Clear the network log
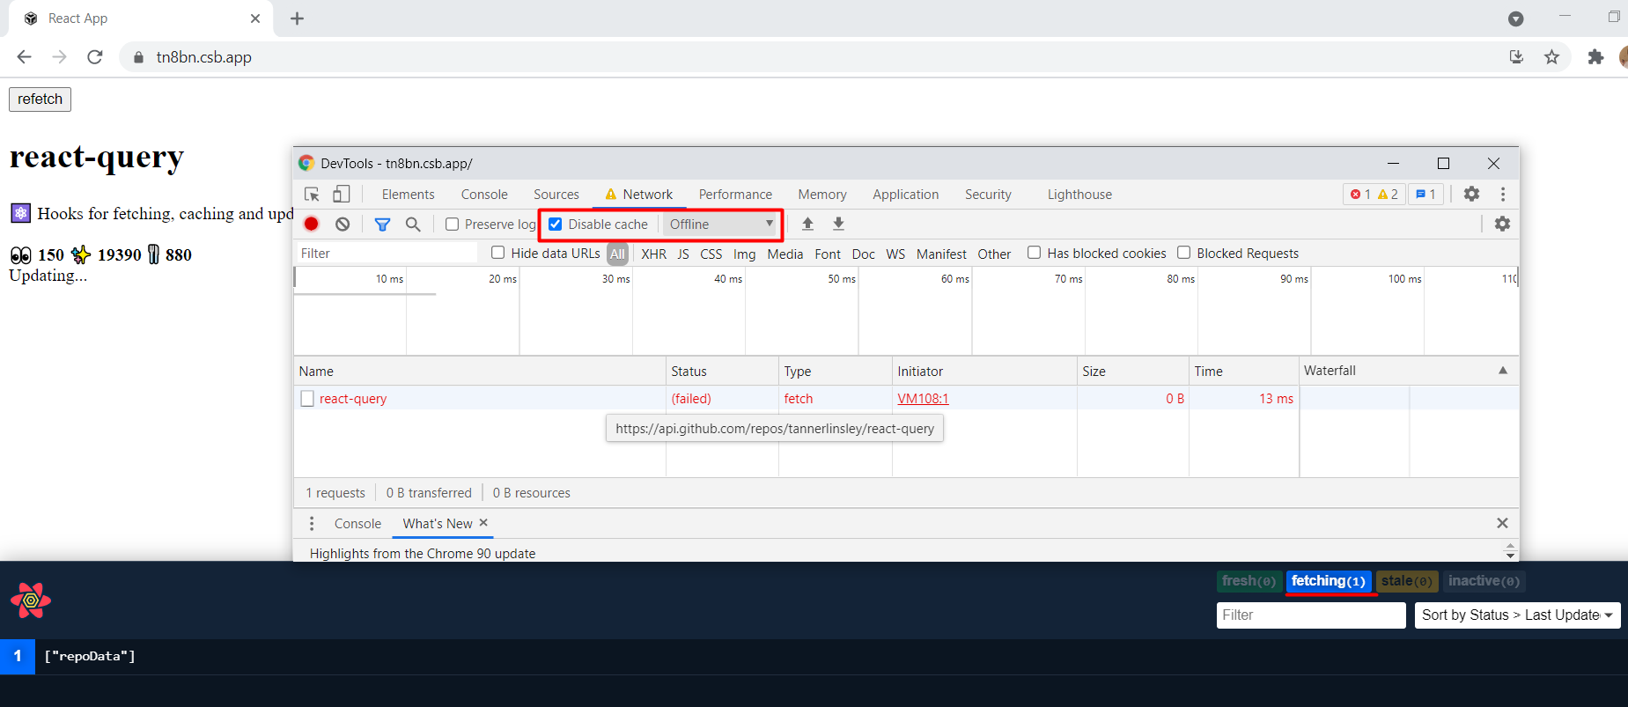The image size is (1628, 707). pos(343,225)
